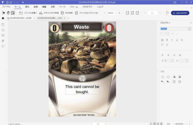Viewport: 193px width, 125px height.
Task: Pick the text color swatch
Action: pyautogui.click(x=162, y=40)
